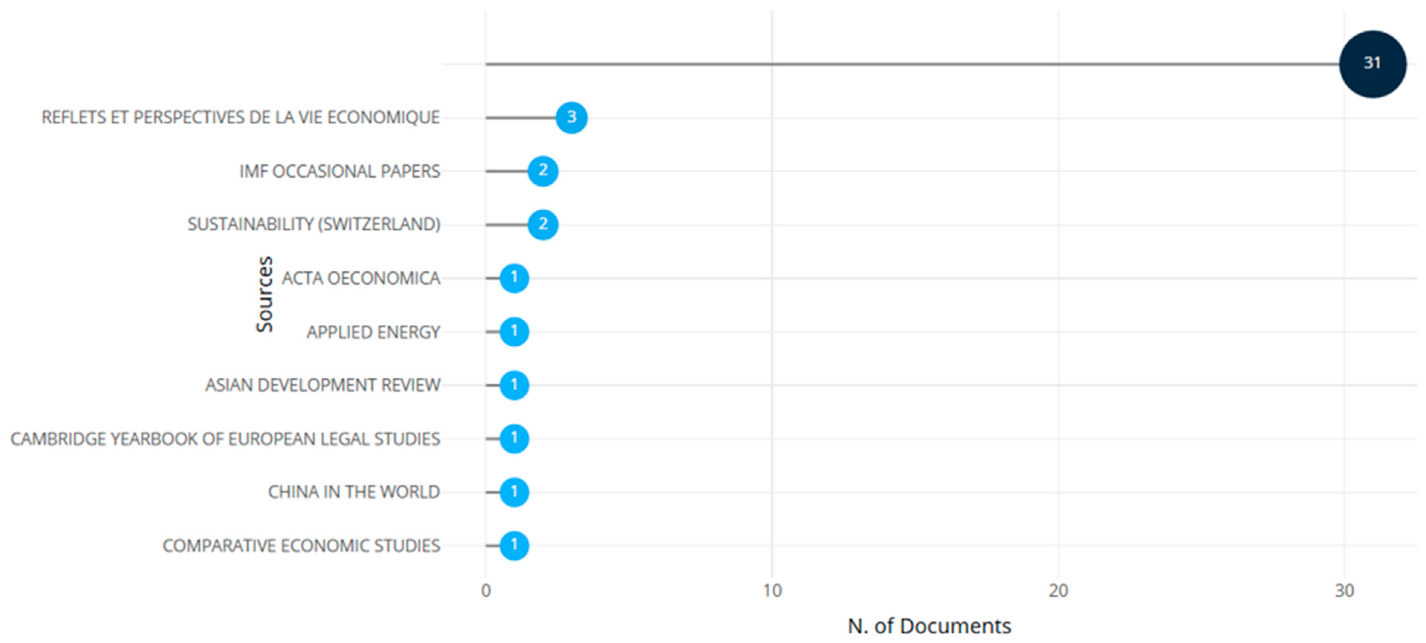The height and width of the screenshot is (643, 1426).
Task: Click the REFLETS ET PERSPECTIVES source label
Action: [x=240, y=117]
